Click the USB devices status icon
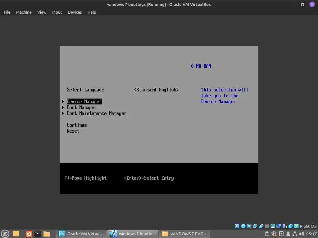The image size is (318, 238). tap(261, 226)
